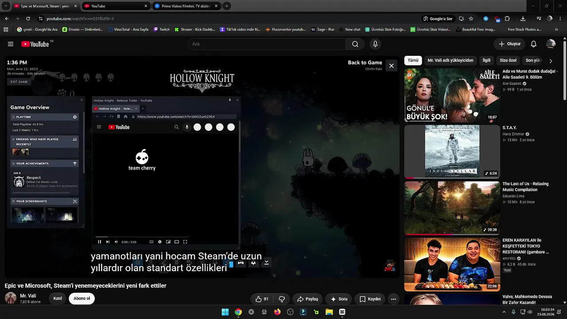Like the video with 91 likes

coord(262,299)
